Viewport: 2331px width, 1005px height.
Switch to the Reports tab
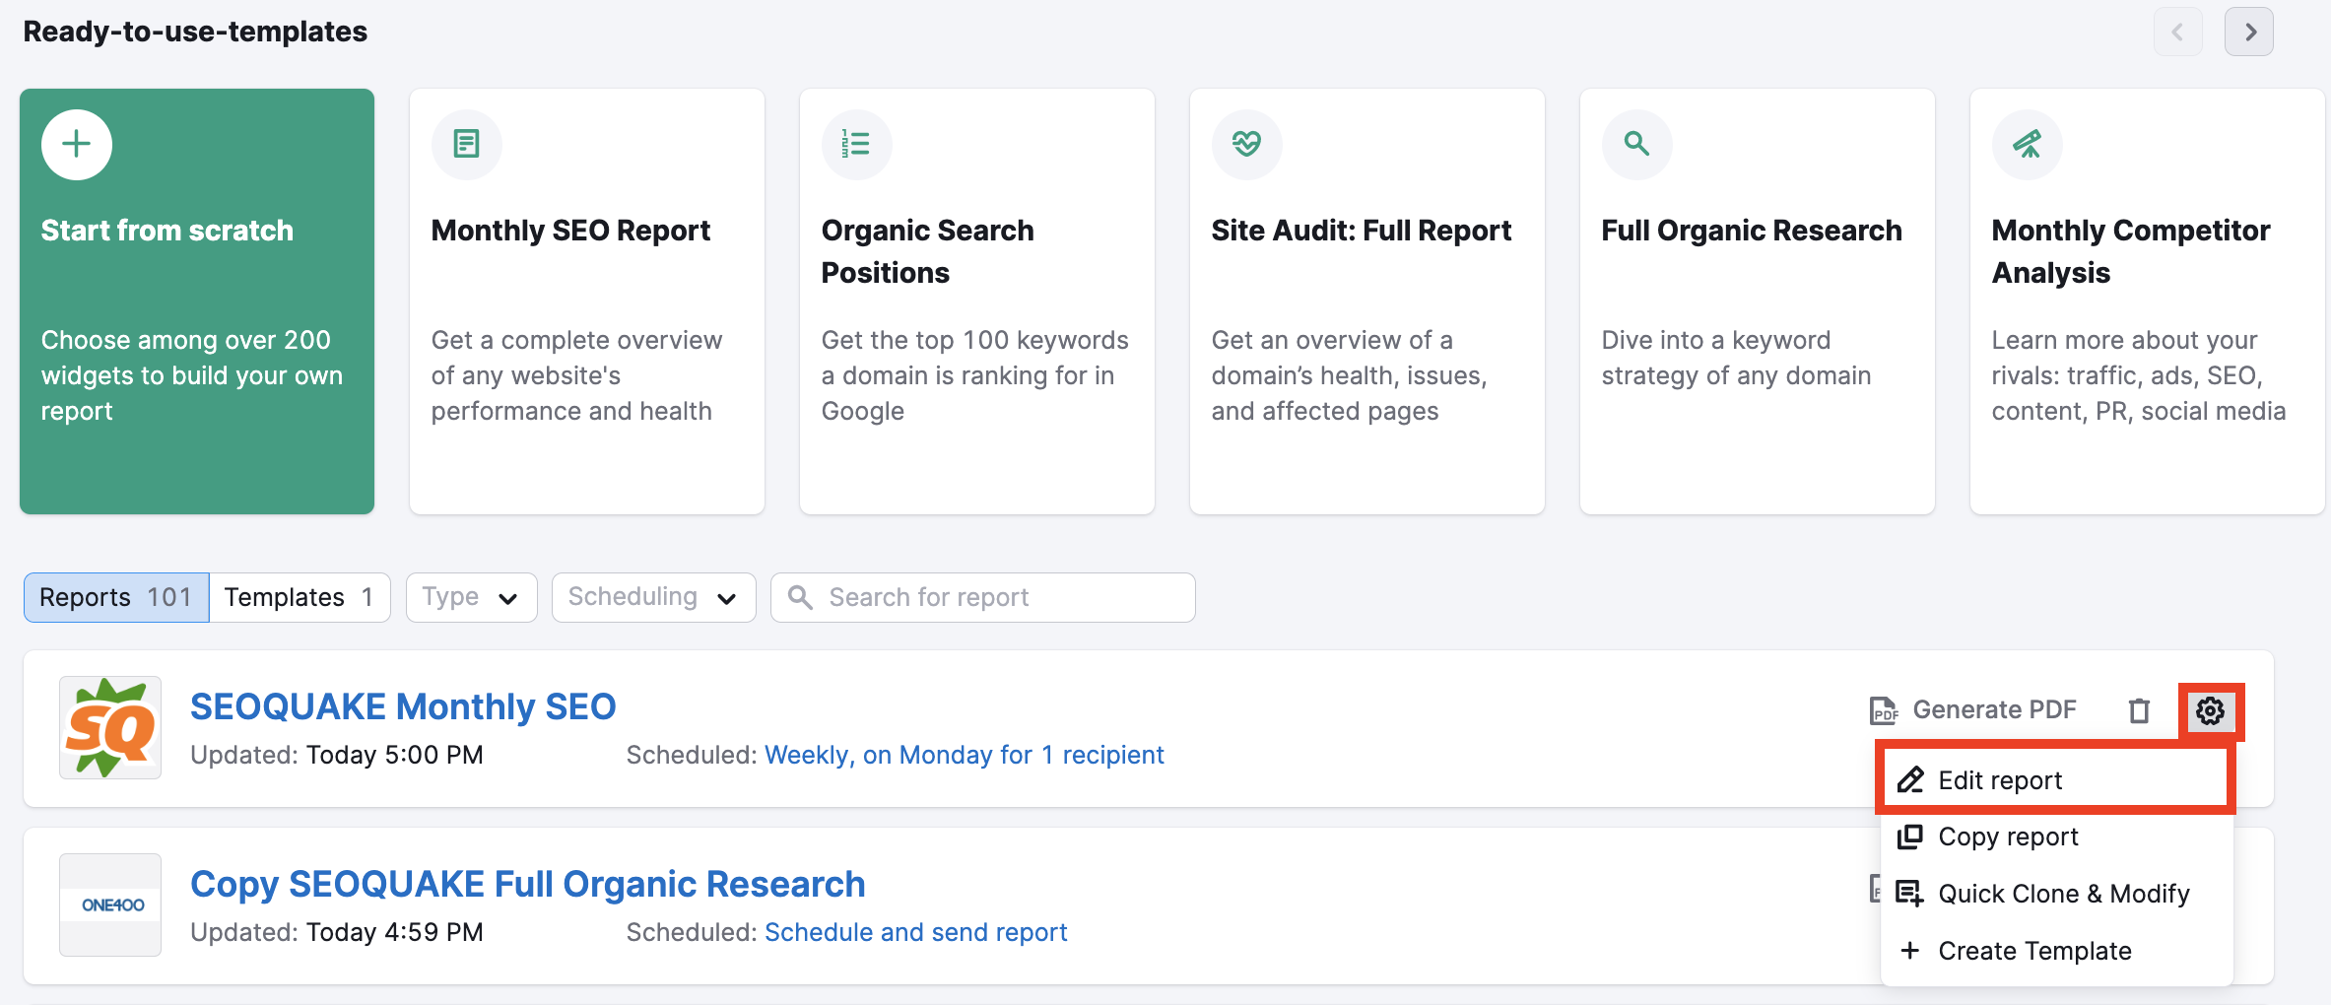coord(116,598)
